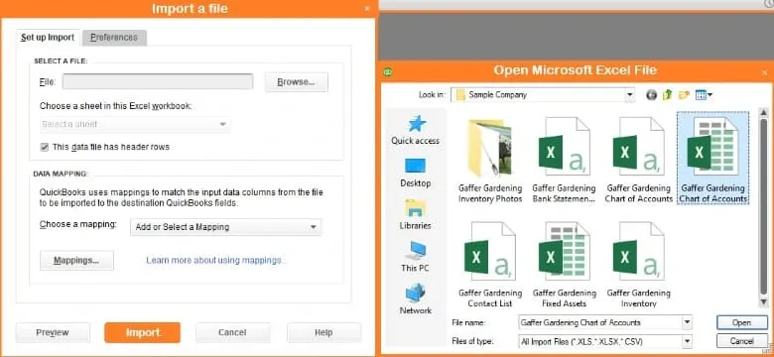Open the 'Add or Select a Mapping' dropdown

pyautogui.click(x=226, y=227)
